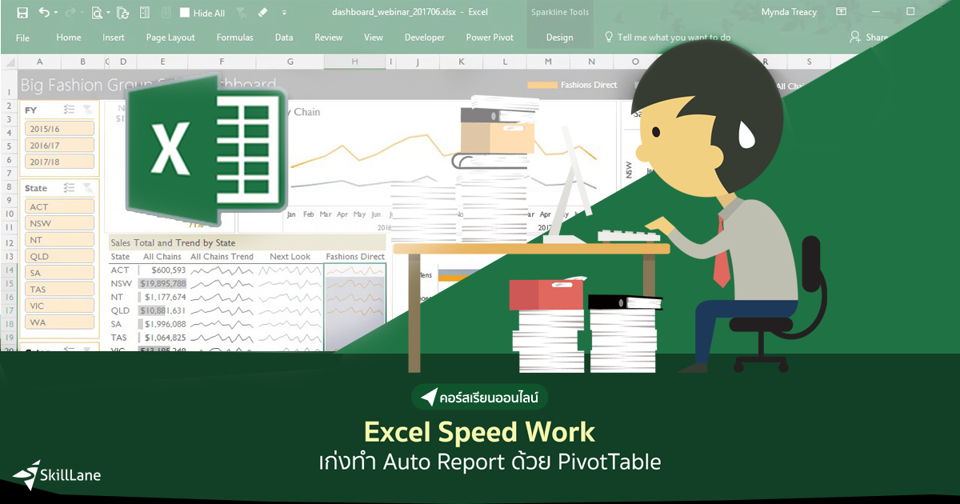Click the orange Fashions Direct legend swatch
This screenshot has height=504, width=960.
pyautogui.click(x=545, y=84)
